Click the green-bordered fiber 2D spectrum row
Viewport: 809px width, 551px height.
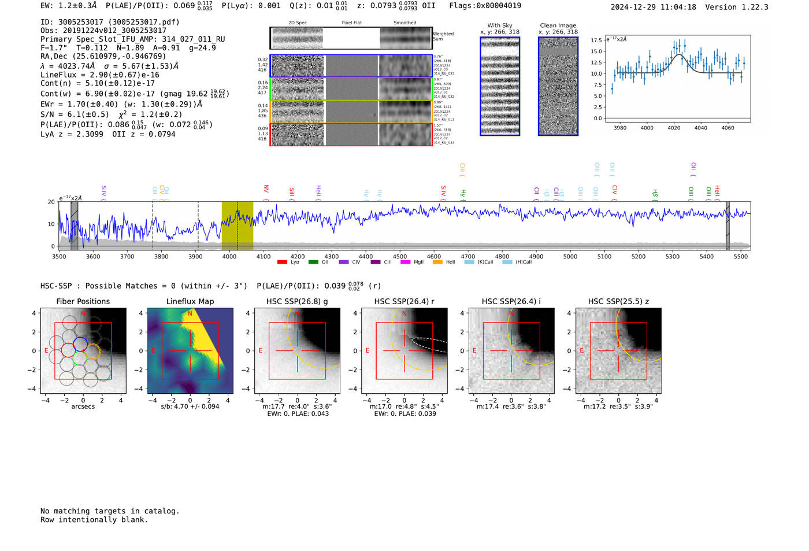click(x=351, y=89)
